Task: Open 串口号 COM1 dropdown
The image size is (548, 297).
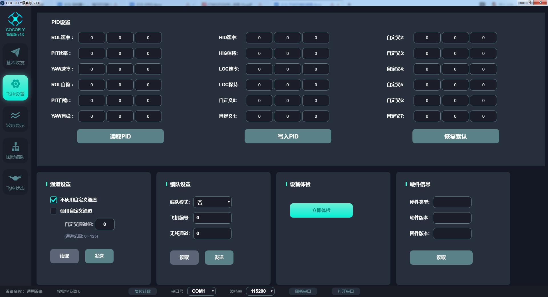Action: pos(202,291)
